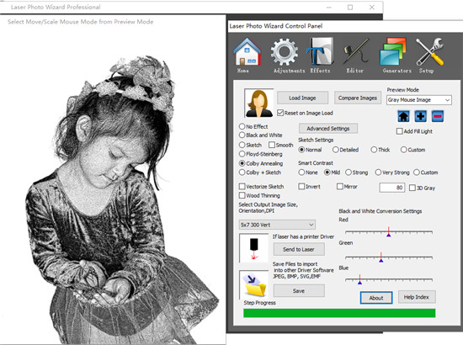Screen dimensions: 463x345
Task: Open the Help Index
Action: tap(417, 297)
